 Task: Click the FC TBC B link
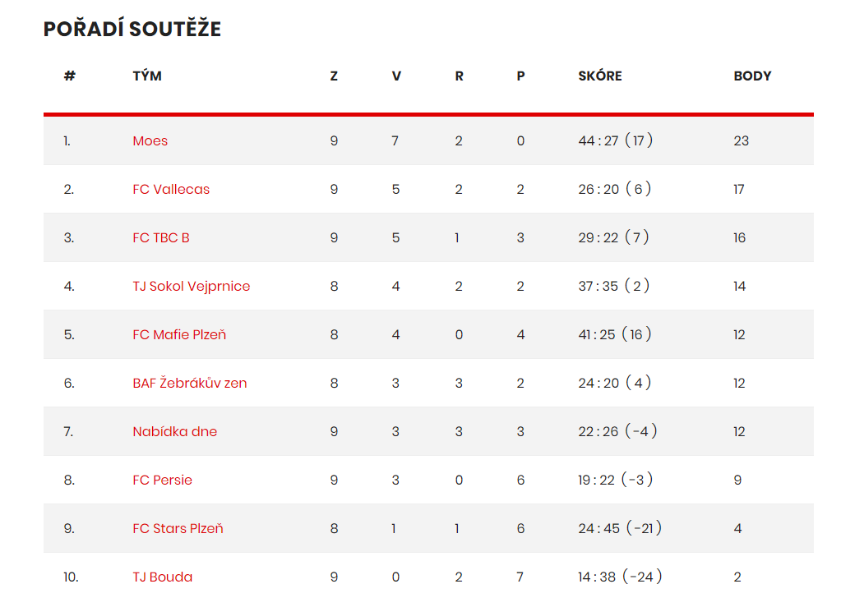point(161,238)
